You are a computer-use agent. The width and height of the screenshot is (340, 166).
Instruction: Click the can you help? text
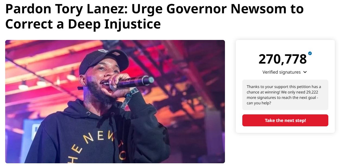click(259, 103)
